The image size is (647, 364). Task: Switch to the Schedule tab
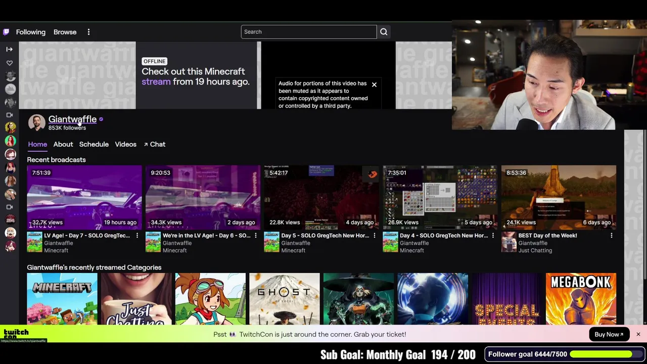click(x=94, y=144)
